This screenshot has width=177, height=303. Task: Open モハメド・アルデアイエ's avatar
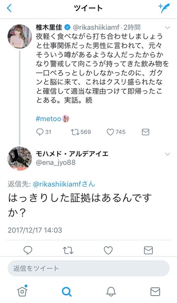point(19,159)
